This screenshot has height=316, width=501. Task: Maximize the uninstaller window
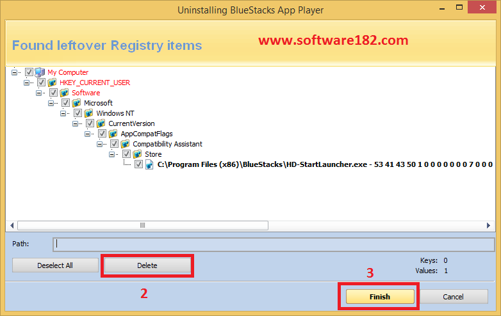click(x=459, y=8)
